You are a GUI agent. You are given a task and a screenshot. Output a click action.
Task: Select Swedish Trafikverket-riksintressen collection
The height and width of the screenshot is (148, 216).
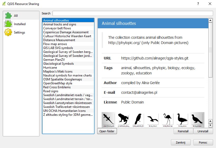[x=68, y=107]
